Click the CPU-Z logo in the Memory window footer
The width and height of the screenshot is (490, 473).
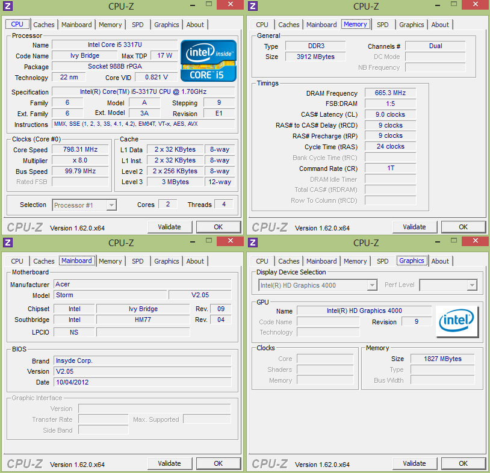tap(270, 227)
